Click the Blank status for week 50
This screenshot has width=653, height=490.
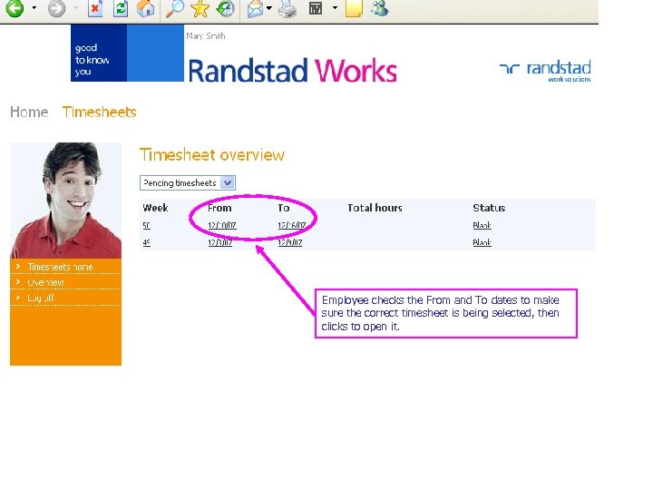coord(482,225)
